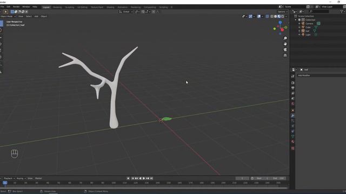This screenshot has height=194, width=346.
Task: Select the tweak select tool icon in header
Action: pyautogui.click(x=6, y=12)
